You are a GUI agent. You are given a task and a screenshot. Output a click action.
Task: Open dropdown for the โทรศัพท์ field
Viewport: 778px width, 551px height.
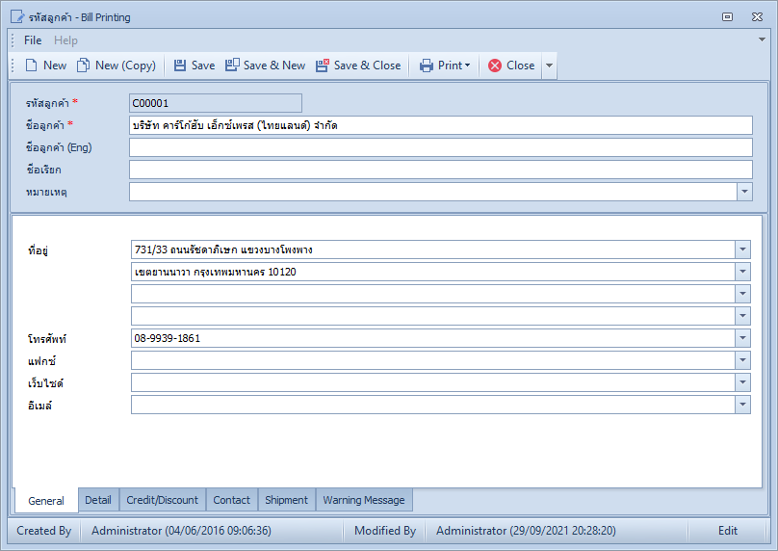tap(742, 338)
